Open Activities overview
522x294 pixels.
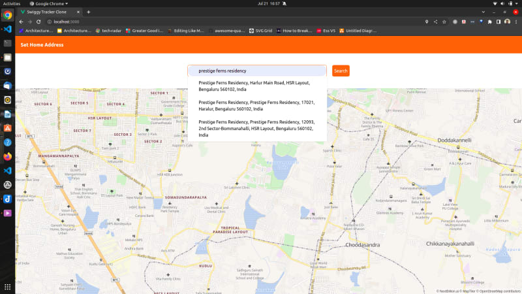tap(12, 3)
